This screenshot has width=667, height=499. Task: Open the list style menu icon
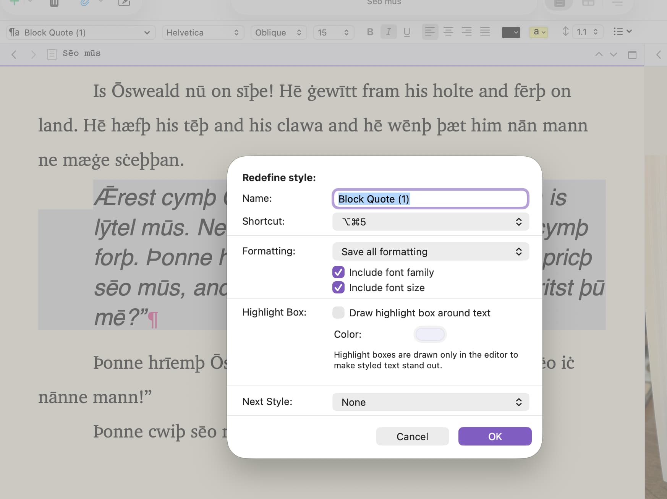(x=622, y=32)
